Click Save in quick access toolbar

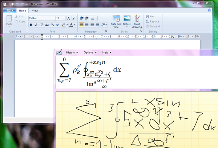[12, 4]
